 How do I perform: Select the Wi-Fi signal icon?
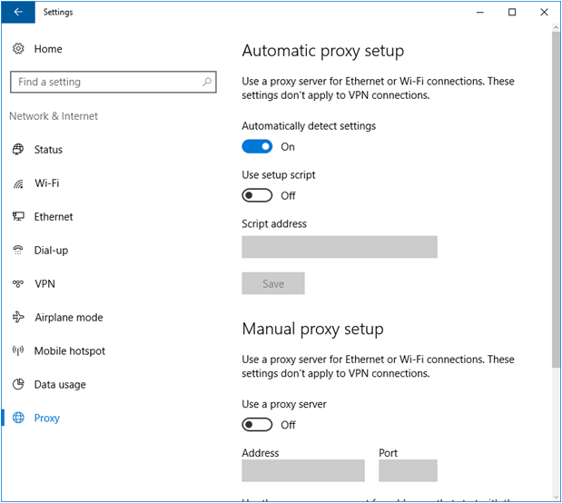coord(18,183)
